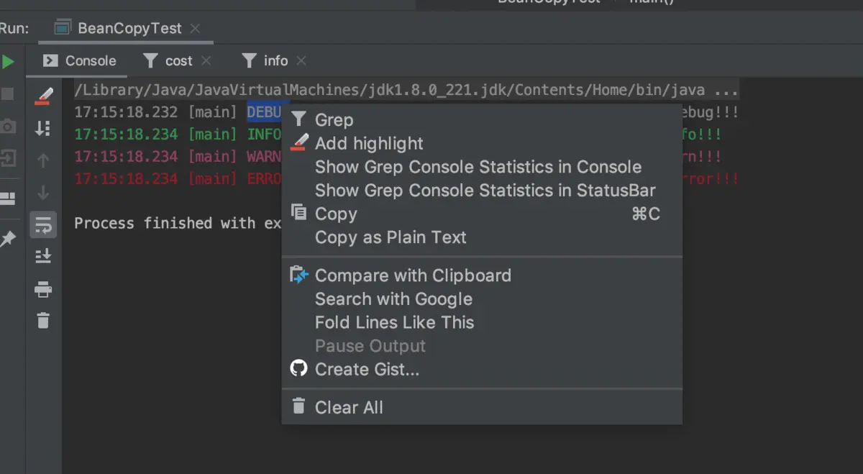
Task: Clear console using the sidebar trash icon
Action: tap(43, 320)
